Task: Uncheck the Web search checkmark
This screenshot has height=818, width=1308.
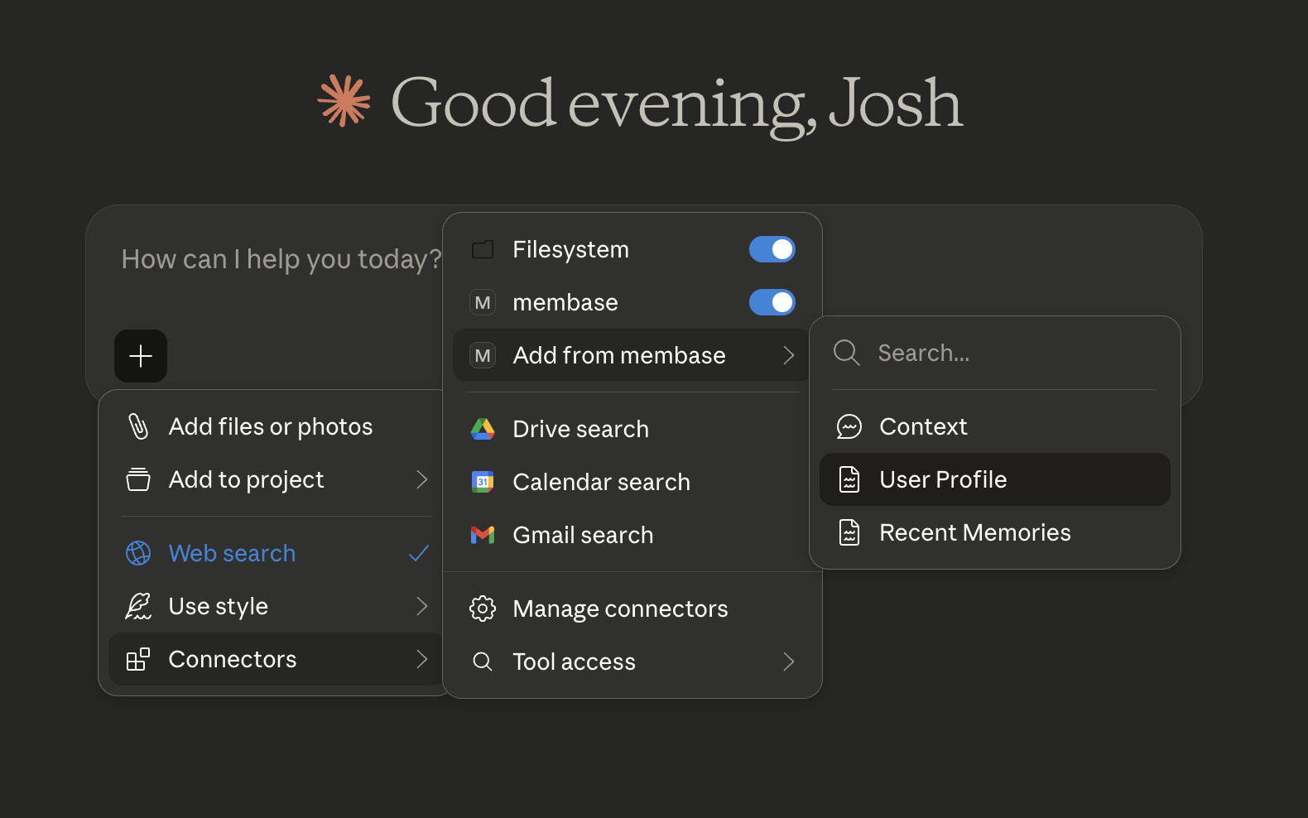Action: coord(419,553)
